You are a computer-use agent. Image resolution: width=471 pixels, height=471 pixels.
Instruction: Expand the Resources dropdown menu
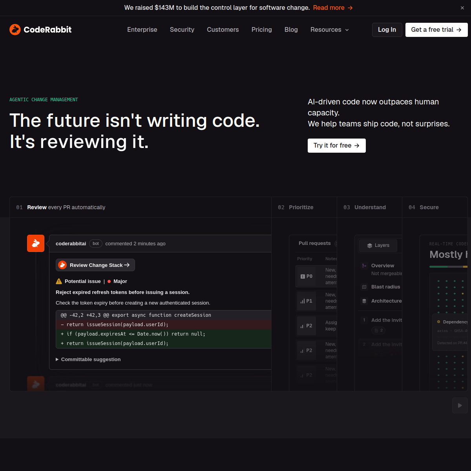click(x=330, y=30)
